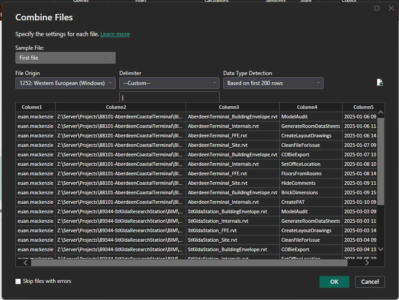
Task: Open the File Origin encoding dropdown
Action: point(65,83)
